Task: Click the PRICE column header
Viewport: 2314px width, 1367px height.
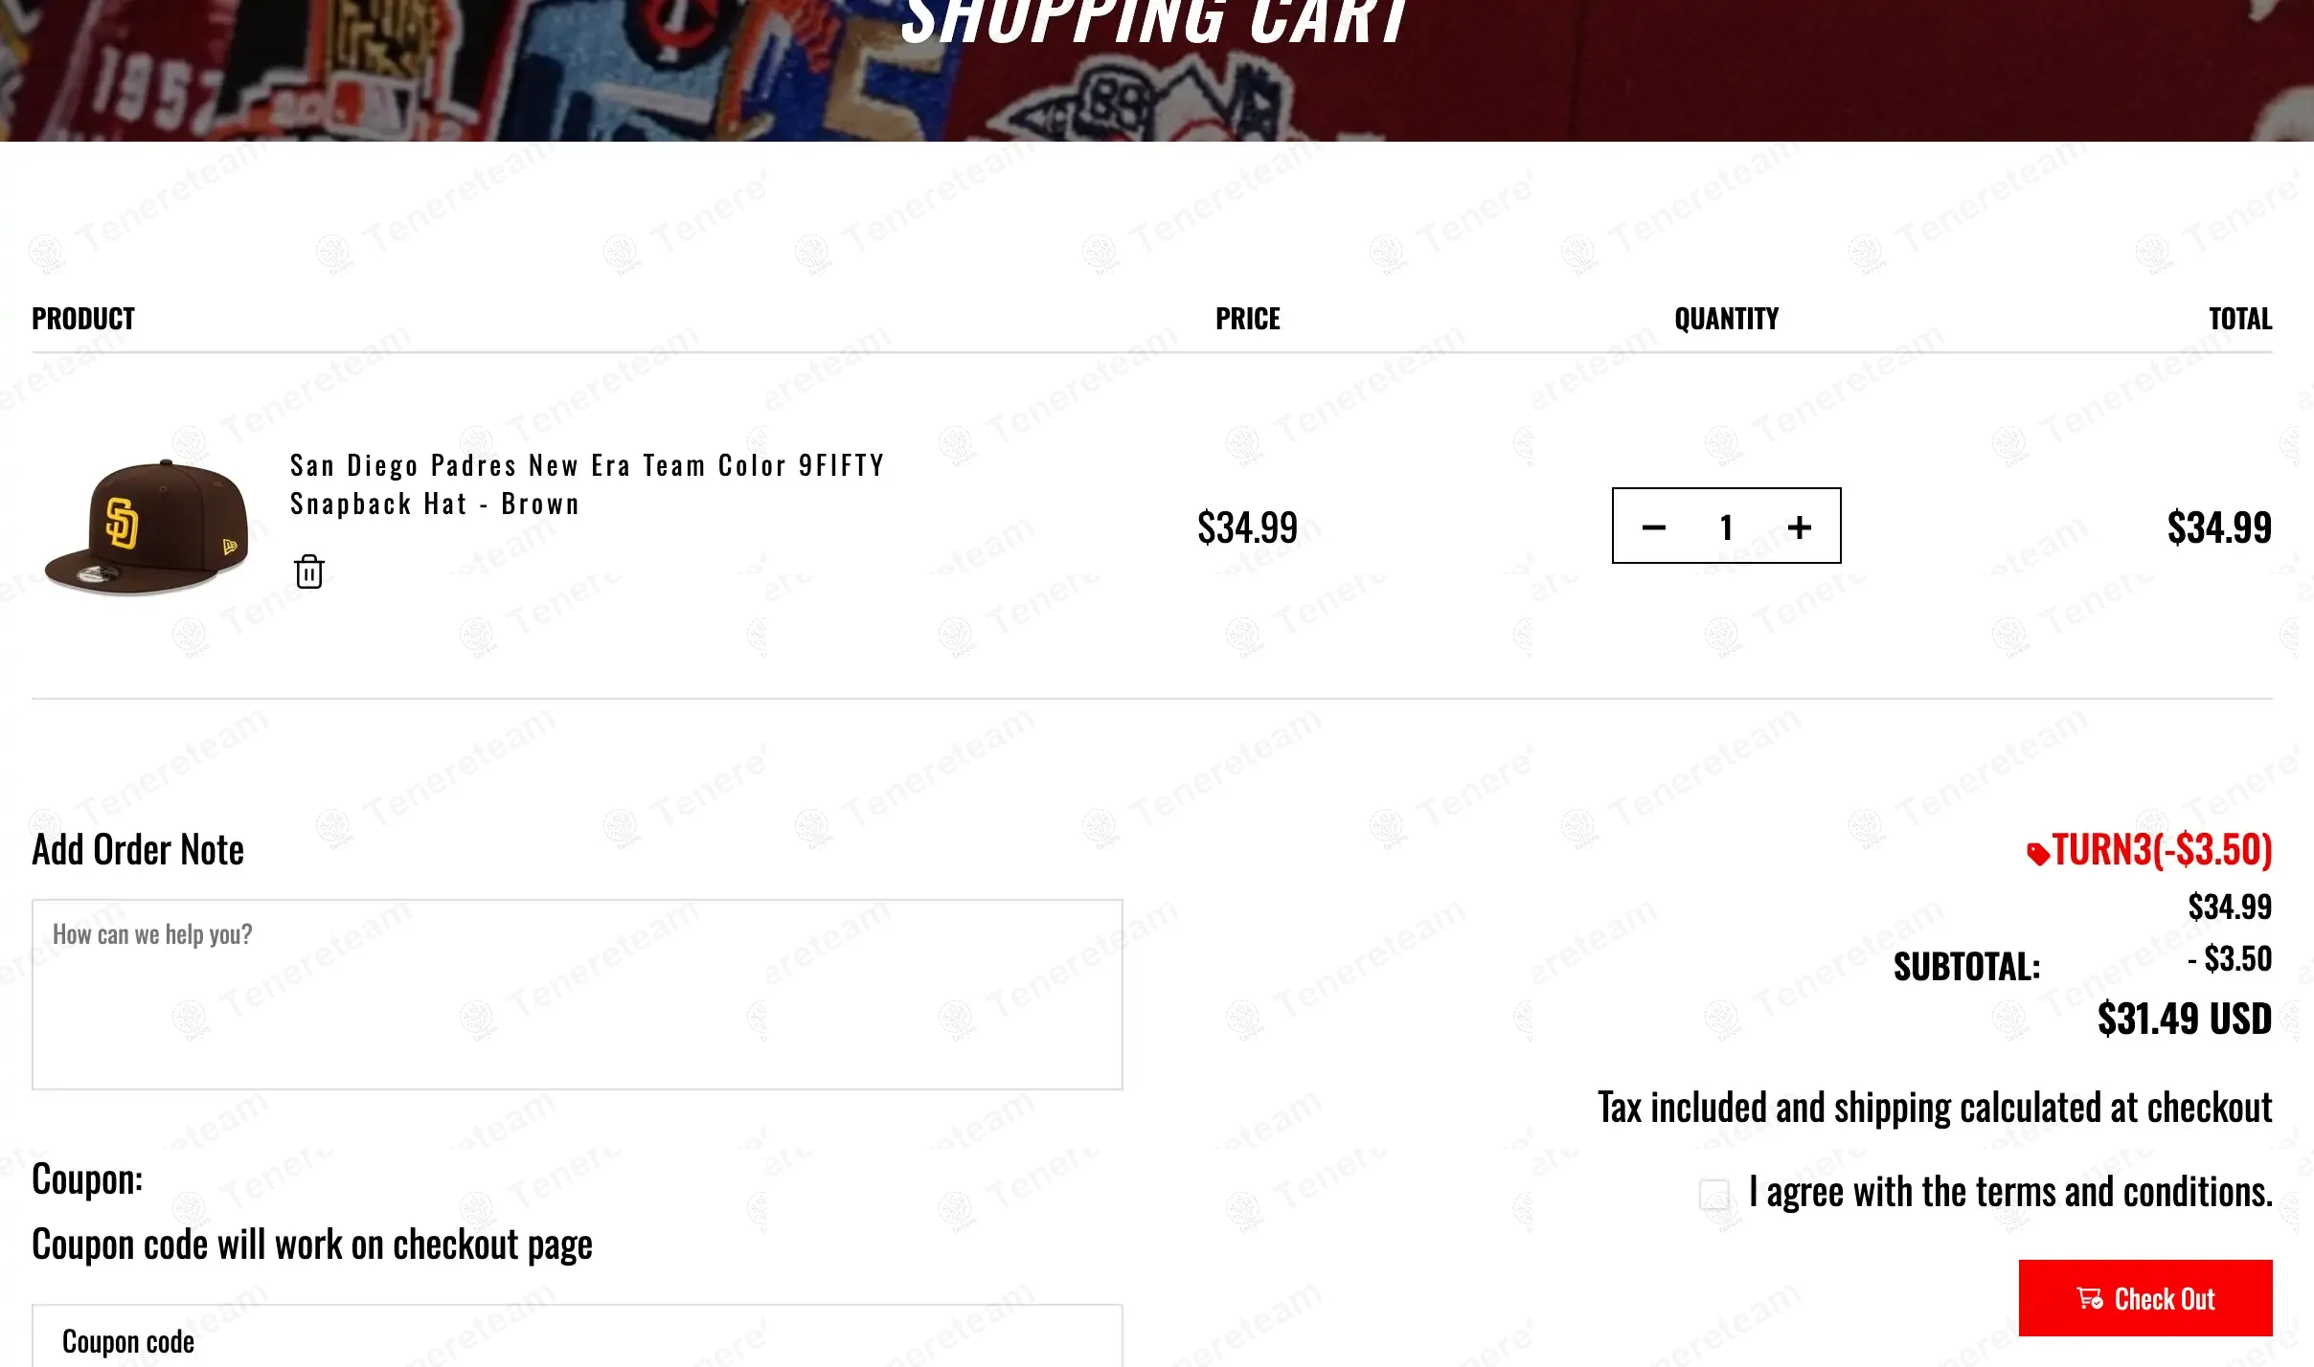Action: pos(1247,319)
